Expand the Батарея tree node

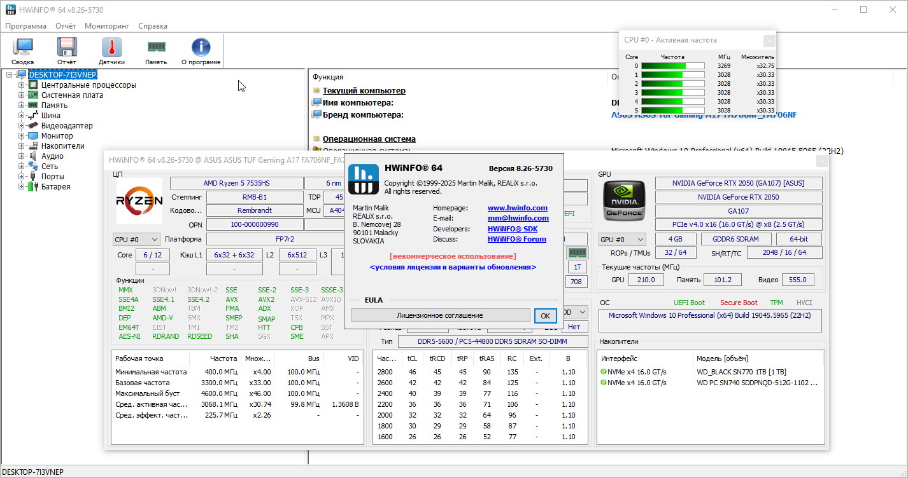[21, 187]
